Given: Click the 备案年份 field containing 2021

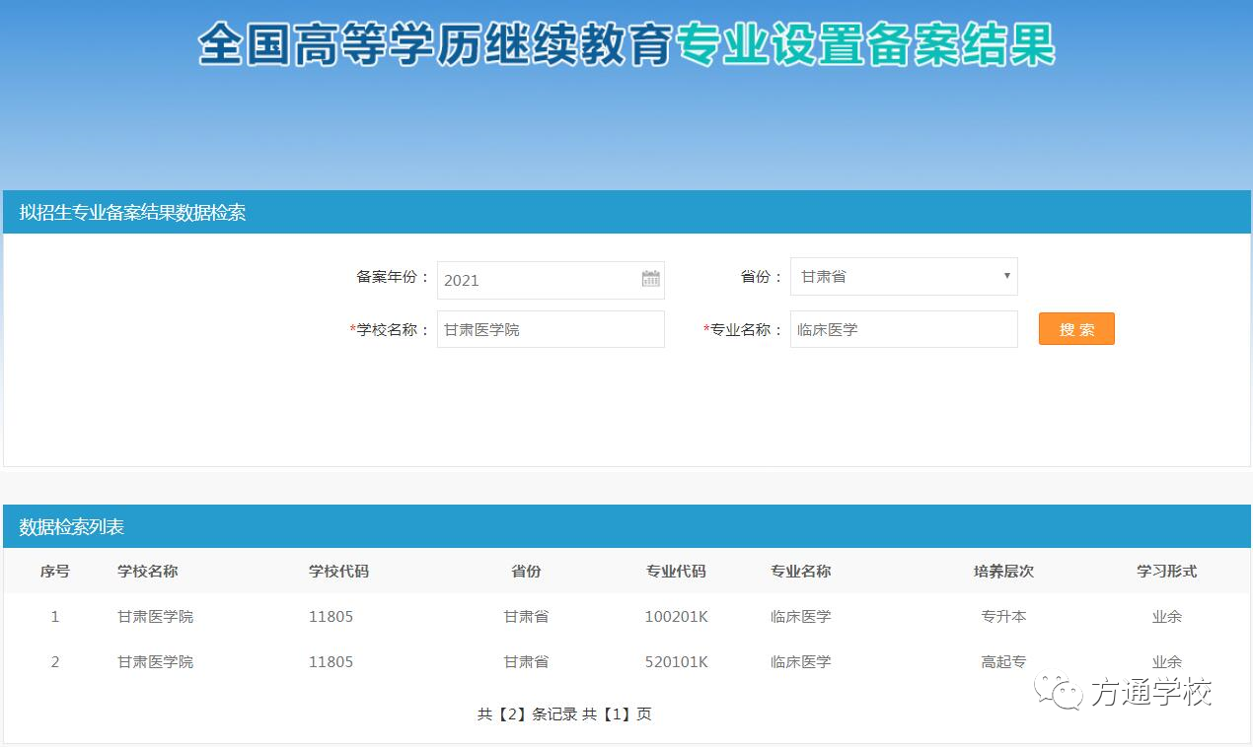Looking at the screenshot, I should (x=538, y=280).
